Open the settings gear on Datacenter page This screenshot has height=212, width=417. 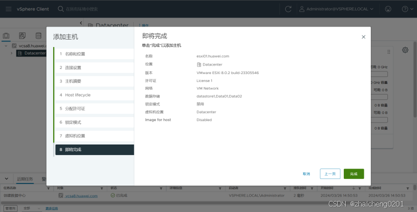[405, 50]
